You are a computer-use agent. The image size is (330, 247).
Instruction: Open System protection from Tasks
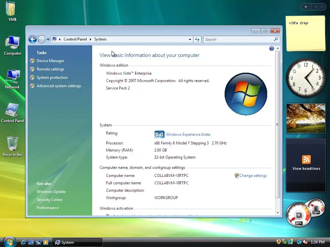(x=52, y=78)
